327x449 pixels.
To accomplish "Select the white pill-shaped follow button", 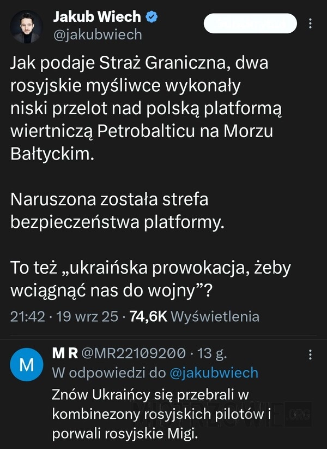I will point(251,24).
